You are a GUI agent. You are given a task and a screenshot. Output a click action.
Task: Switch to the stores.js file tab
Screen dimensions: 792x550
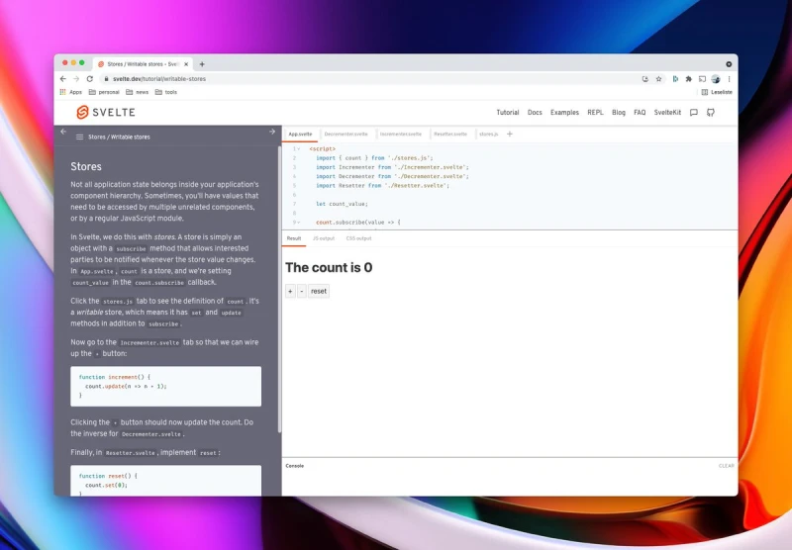pos(488,134)
